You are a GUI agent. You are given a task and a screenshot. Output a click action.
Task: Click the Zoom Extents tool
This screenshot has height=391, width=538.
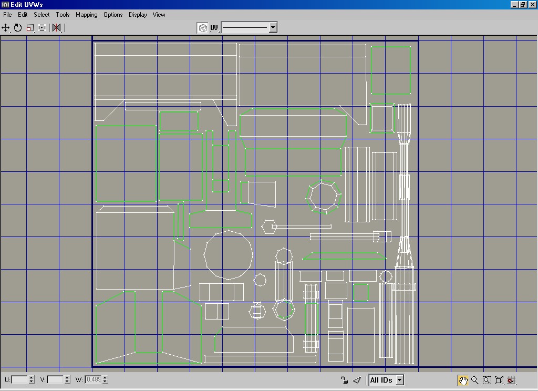(x=499, y=380)
